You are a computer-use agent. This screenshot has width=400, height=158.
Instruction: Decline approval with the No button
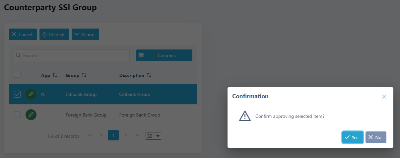pos(376,137)
